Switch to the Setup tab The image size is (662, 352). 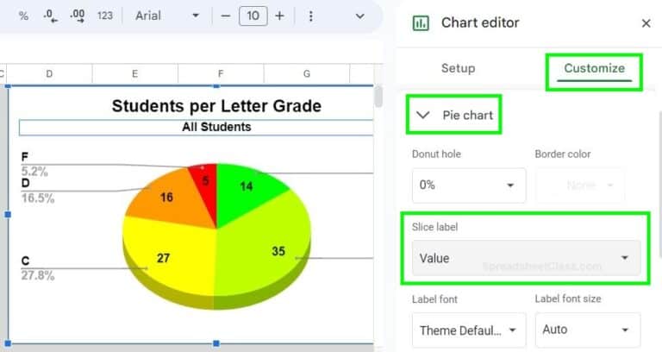click(458, 68)
